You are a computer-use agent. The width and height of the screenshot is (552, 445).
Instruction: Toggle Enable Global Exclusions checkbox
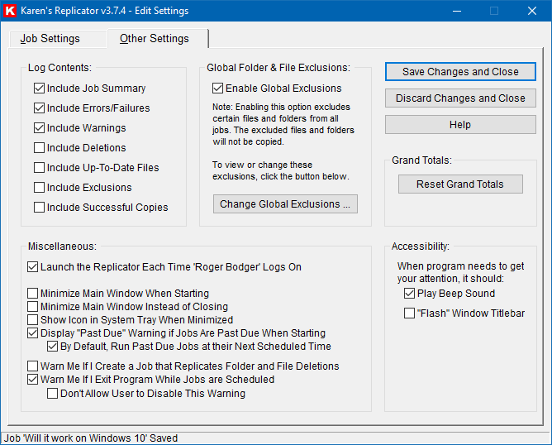pos(218,89)
